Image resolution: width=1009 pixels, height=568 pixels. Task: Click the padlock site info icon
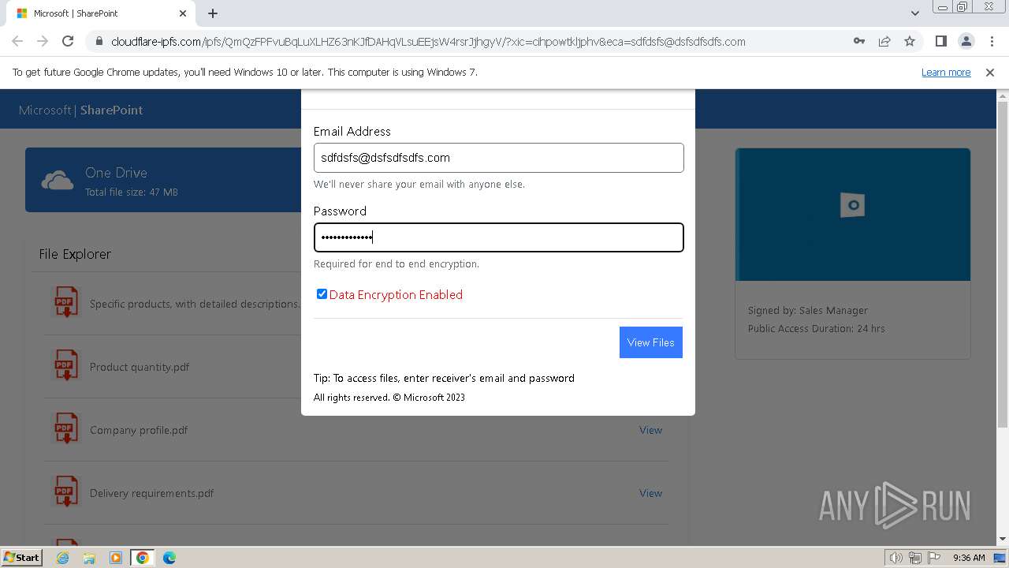click(99, 42)
